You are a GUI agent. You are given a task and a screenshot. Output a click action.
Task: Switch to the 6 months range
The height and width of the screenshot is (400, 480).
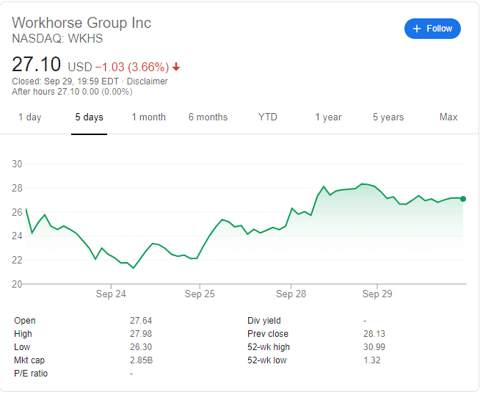pos(208,117)
